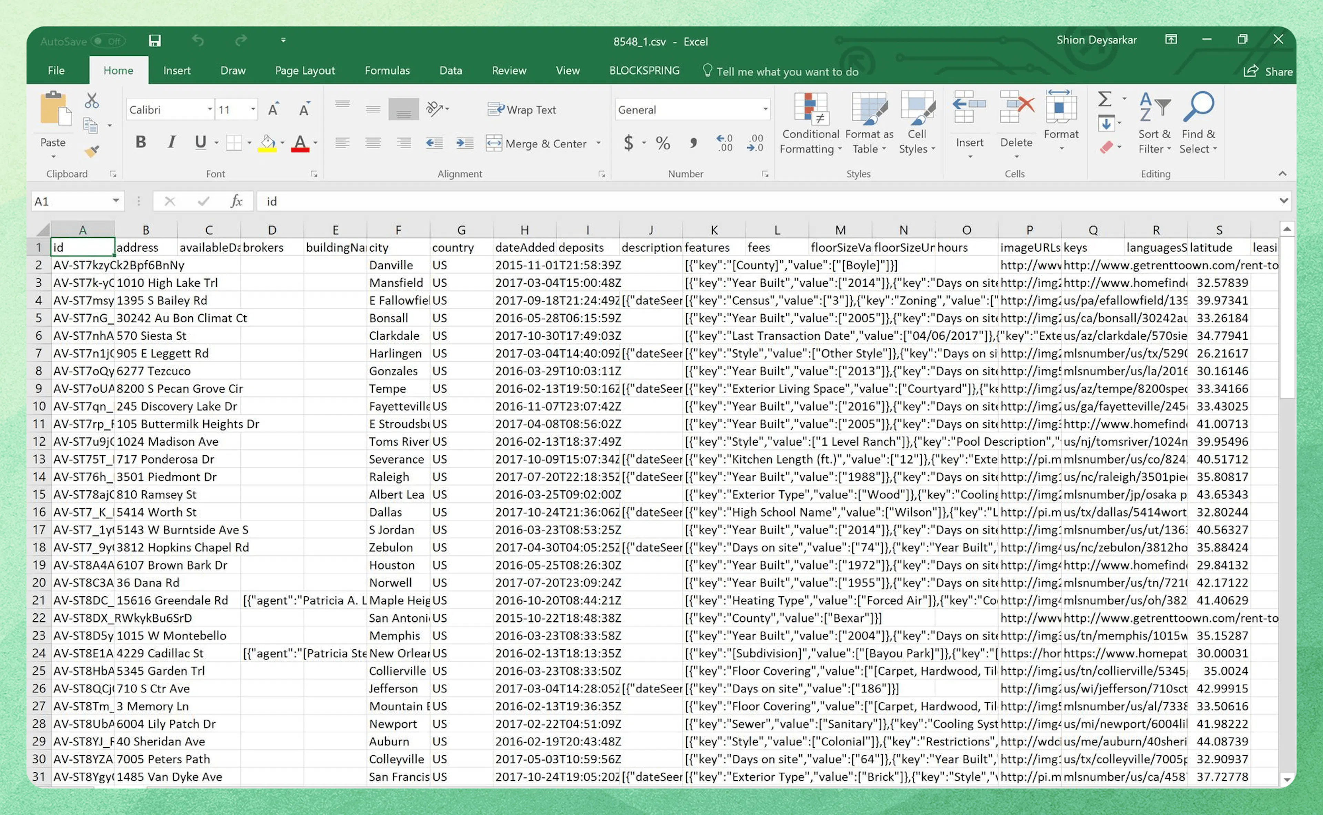The image size is (1323, 815).
Task: Enable Merge & Center for selection
Action: pos(539,143)
